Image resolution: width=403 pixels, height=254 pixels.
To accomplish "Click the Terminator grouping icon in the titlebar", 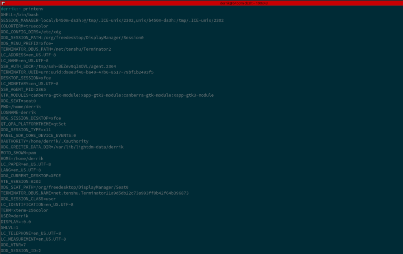I will click(x=3, y=3).
